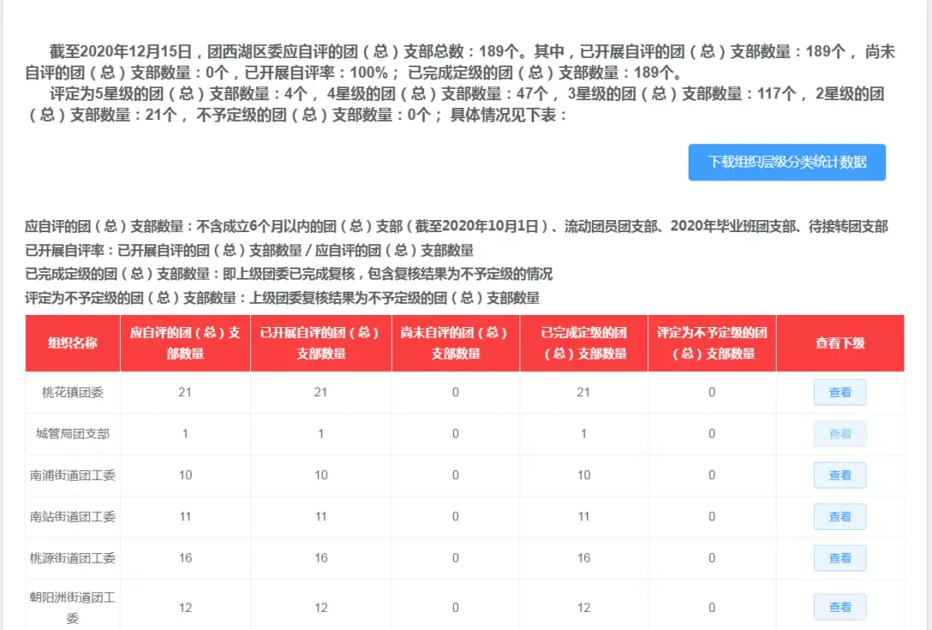Viewport: 932px width, 630px height.
Task: Click 查看 for 南站街道团工委
Action: point(839,516)
